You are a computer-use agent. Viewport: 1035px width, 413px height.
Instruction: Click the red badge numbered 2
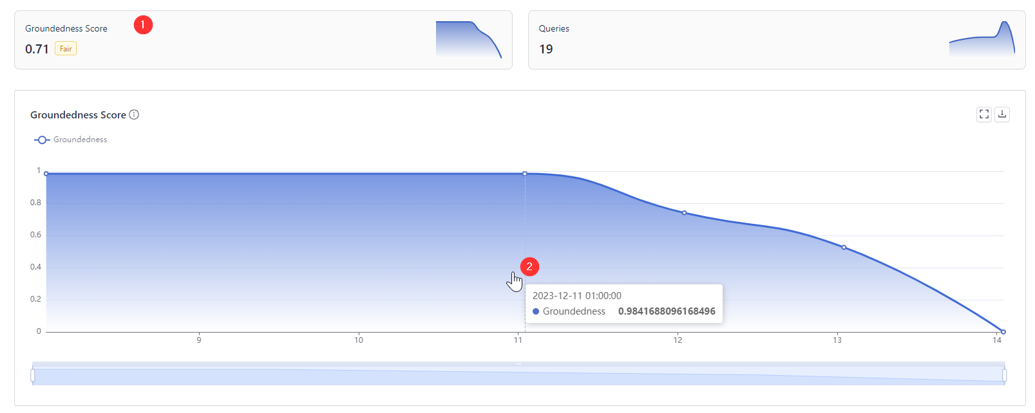click(529, 266)
